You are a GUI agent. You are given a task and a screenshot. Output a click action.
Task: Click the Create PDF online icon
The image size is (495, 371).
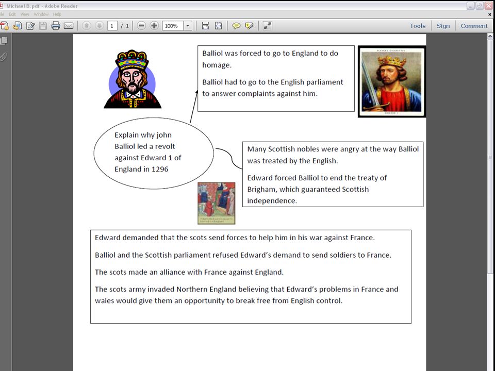4,26
